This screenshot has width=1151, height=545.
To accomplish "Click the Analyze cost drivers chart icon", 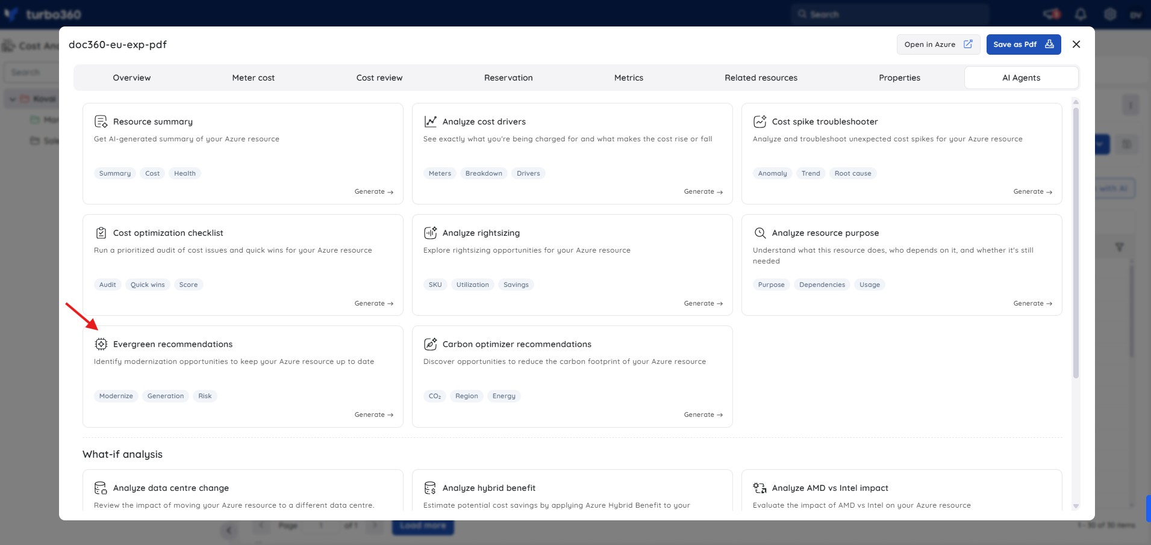I will [x=430, y=122].
